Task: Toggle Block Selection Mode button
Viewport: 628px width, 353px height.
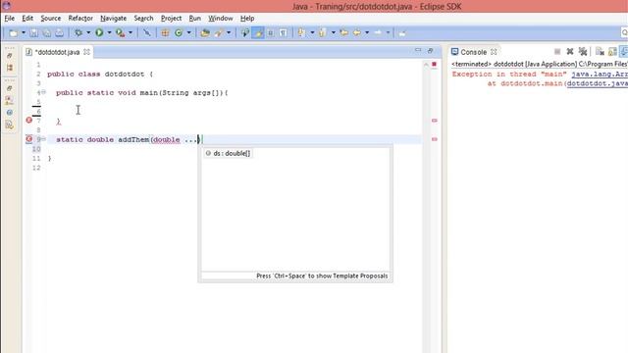Action: 271,32
